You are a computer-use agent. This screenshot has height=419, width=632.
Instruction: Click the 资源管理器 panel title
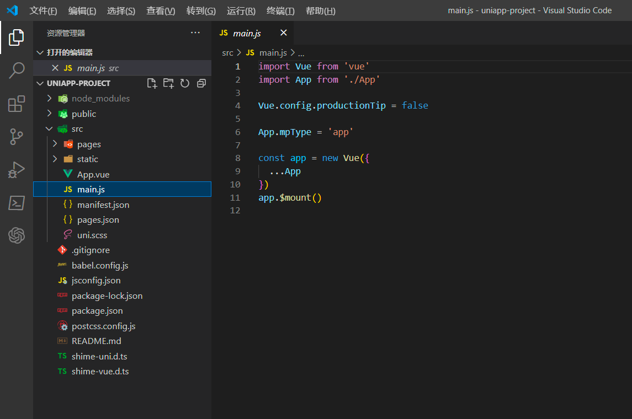coord(66,33)
